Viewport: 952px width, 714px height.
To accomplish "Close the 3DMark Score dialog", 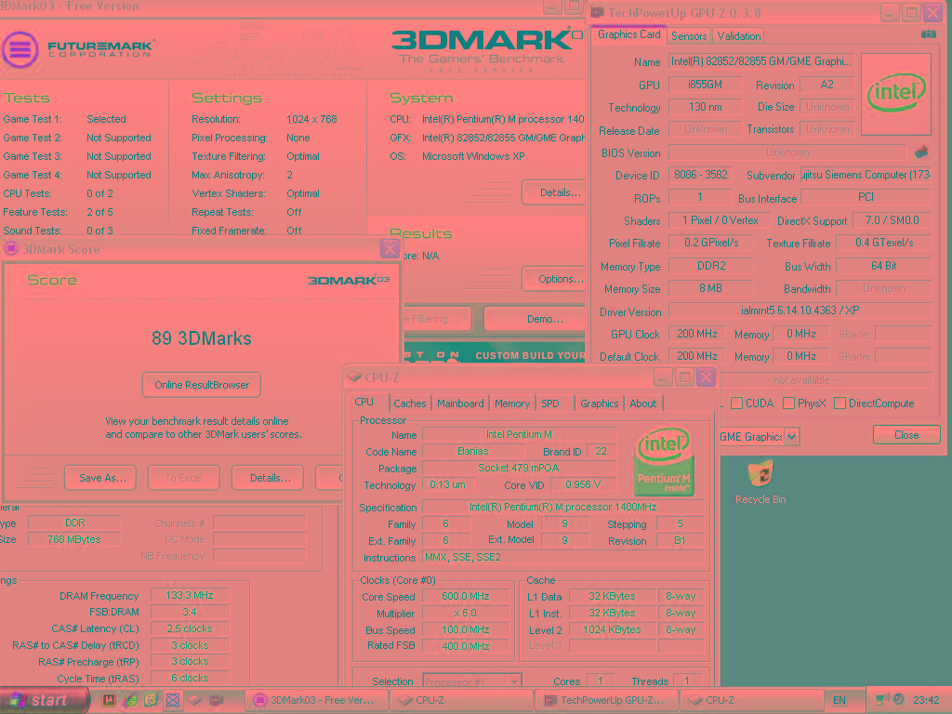I will click(390, 247).
